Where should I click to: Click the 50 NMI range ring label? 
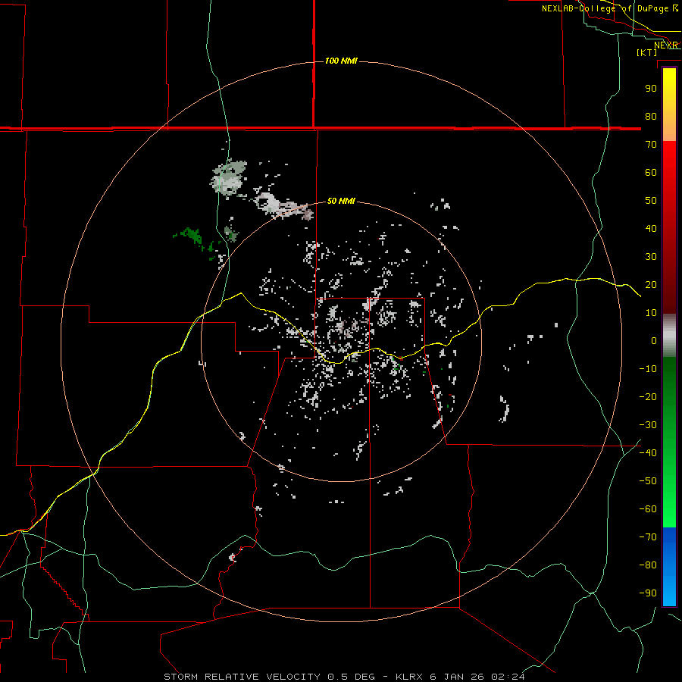click(x=341, y=201)
